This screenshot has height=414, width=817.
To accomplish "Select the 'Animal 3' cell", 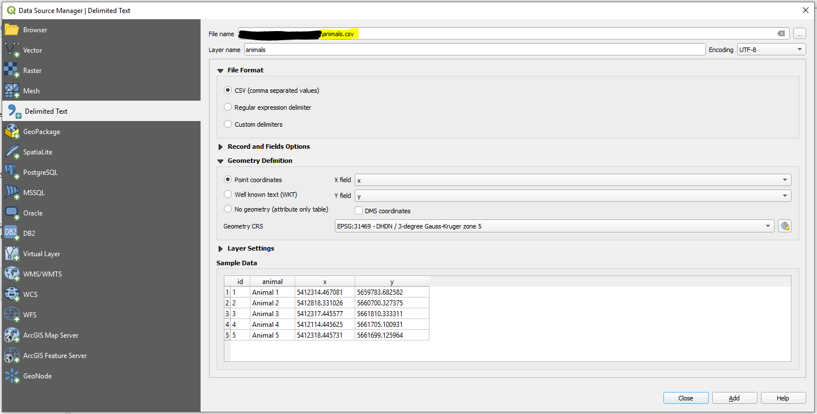I will (273, 314).
